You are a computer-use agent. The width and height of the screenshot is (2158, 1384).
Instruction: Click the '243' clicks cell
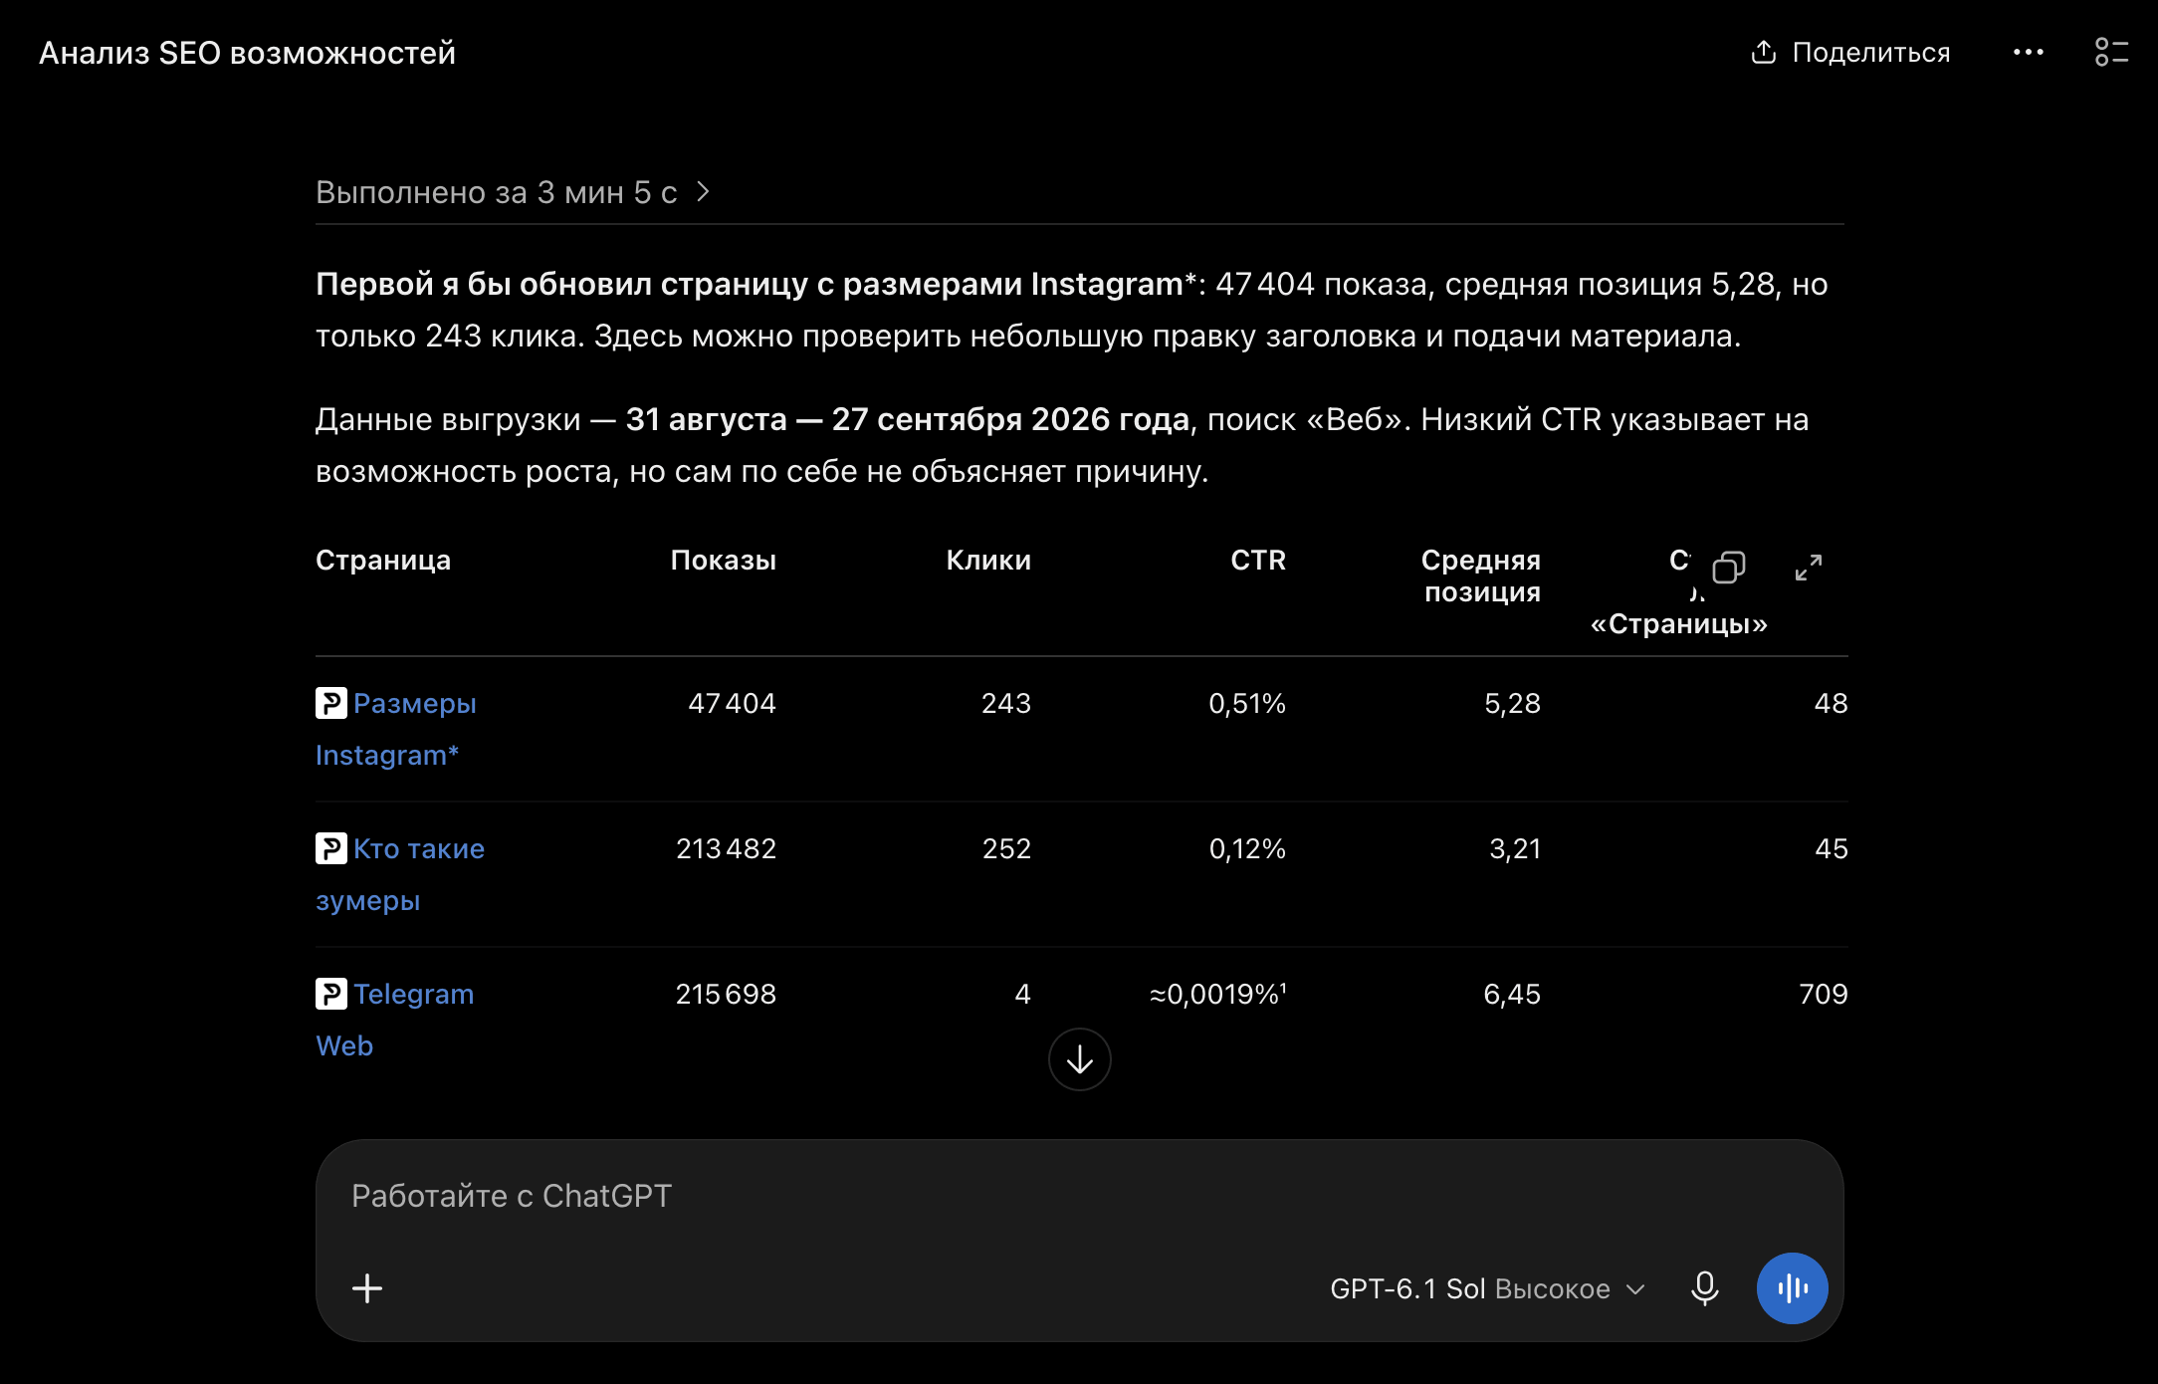pyautogui.click(x=1006, y=703)
